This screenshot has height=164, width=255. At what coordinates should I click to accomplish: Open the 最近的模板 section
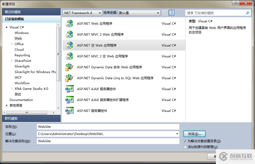pyautogui.click(x=31, y=12)
